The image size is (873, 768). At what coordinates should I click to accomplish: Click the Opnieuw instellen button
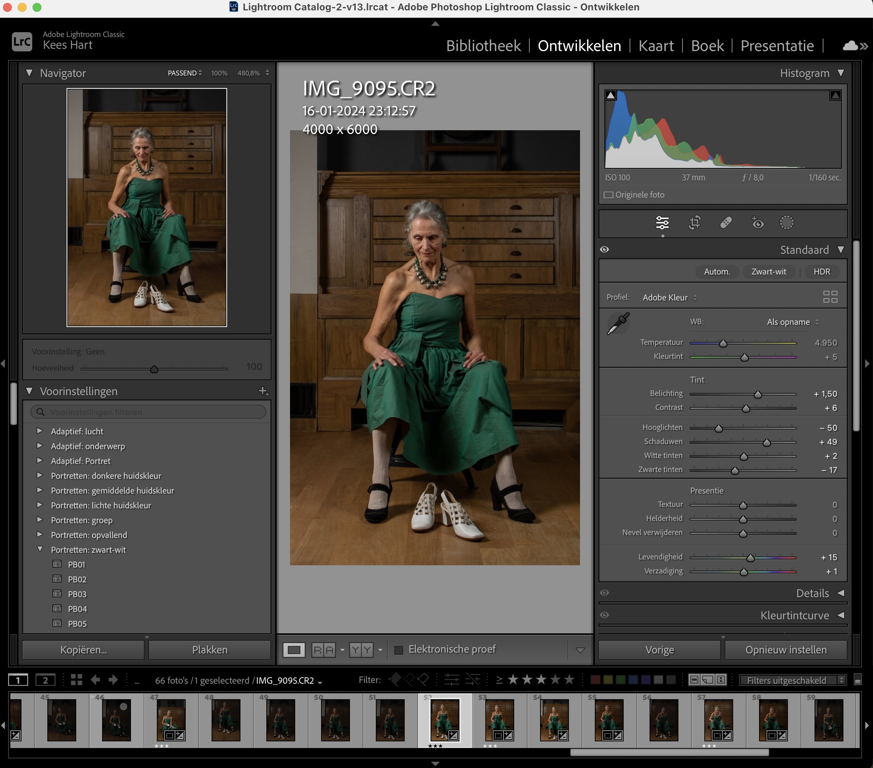point(785,650)
